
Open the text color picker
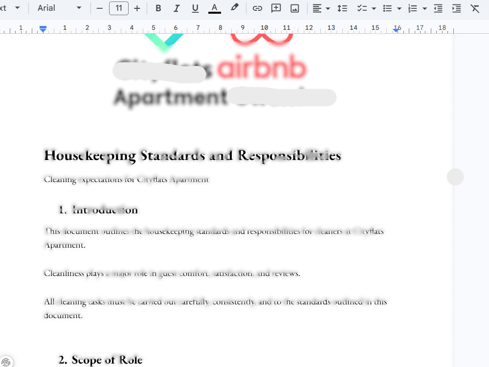[x=215, y=8]
